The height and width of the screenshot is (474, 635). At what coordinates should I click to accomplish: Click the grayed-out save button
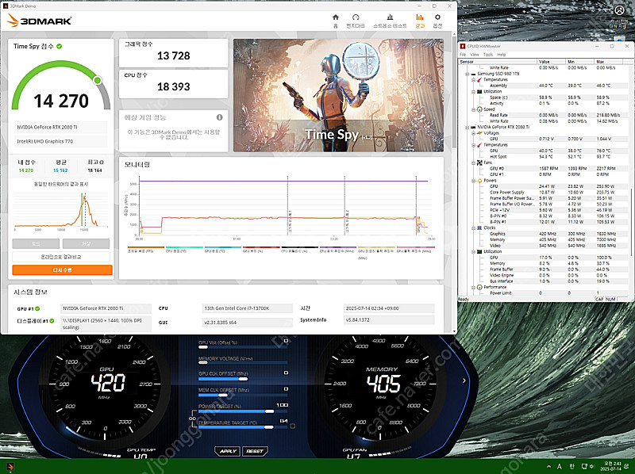coord(86,243)
